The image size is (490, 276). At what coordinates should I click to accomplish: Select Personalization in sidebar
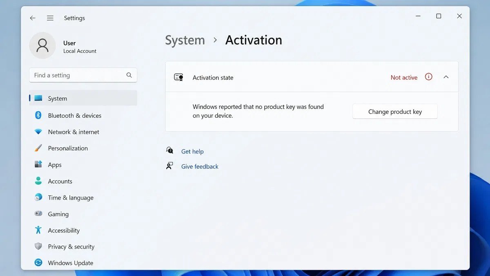83,148
